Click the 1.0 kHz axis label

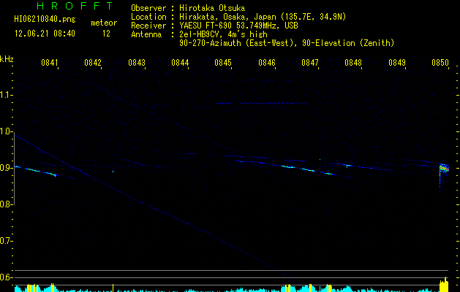pyautogui.click(x=6, y=131)
